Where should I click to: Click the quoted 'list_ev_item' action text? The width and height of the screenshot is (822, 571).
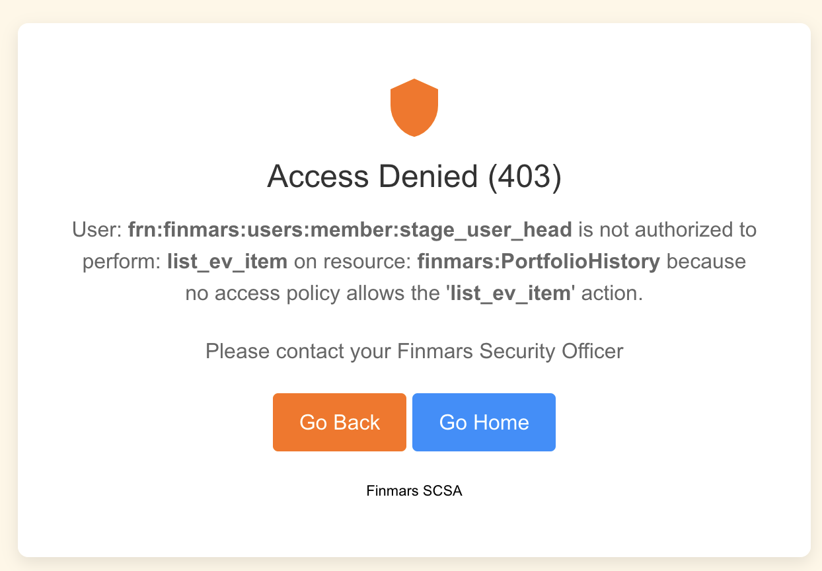point(509,293)
